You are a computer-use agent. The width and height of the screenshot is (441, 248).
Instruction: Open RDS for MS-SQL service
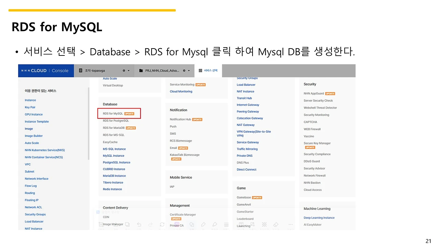pyautogui.click(x=114, y=135)
